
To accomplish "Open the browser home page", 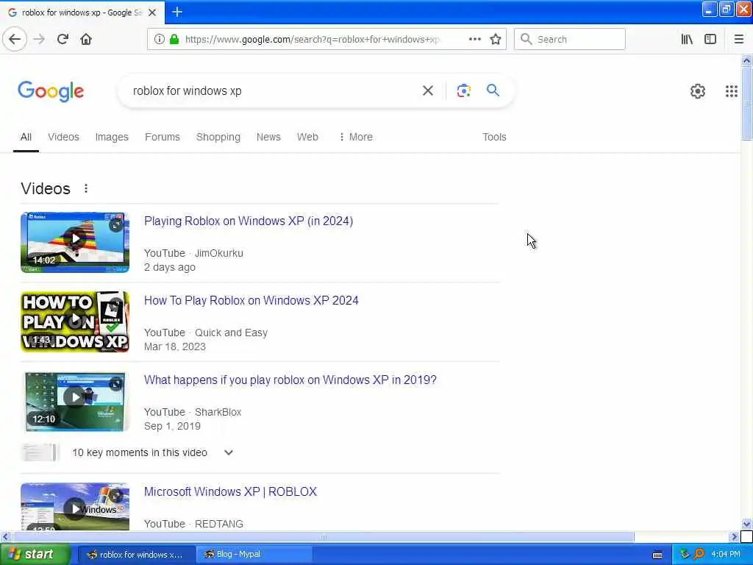I will click(x=86, y=40).
